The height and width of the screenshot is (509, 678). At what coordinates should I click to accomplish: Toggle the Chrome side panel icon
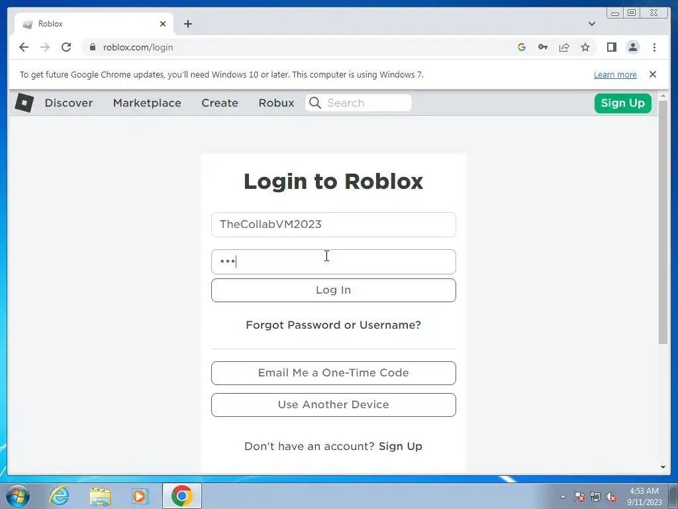[x=611, y=47]
